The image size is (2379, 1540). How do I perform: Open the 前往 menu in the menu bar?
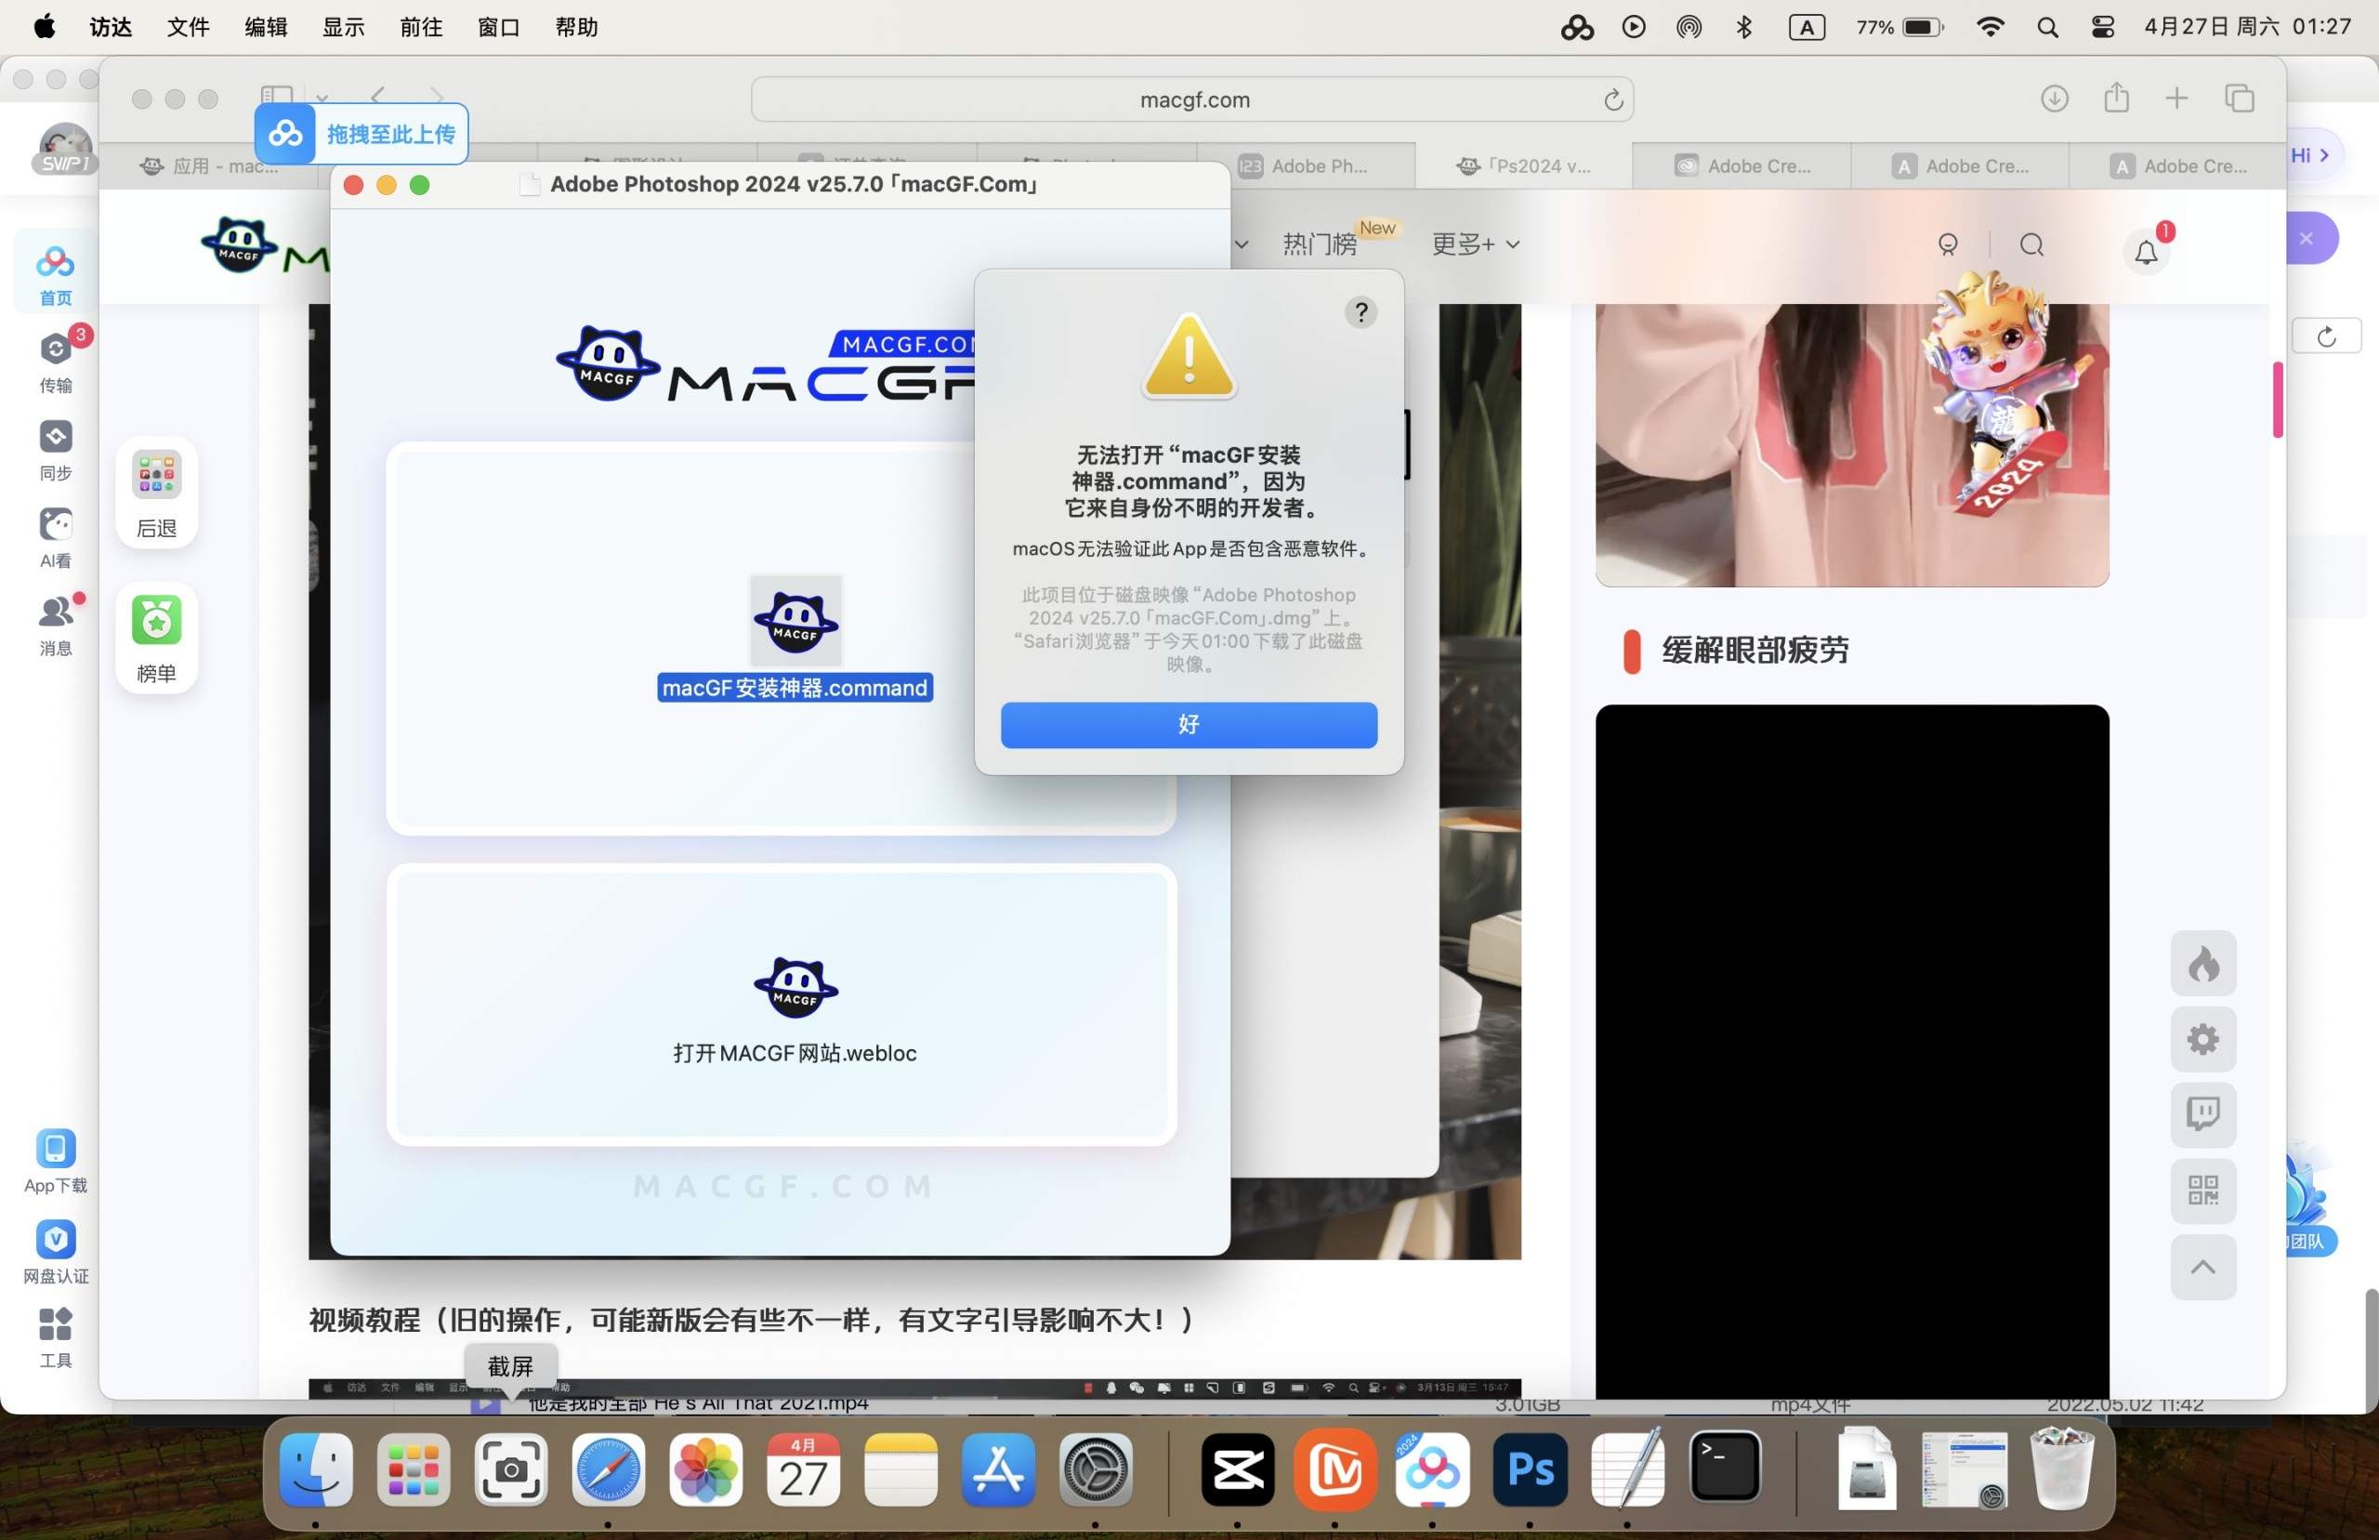pos(420,27)
